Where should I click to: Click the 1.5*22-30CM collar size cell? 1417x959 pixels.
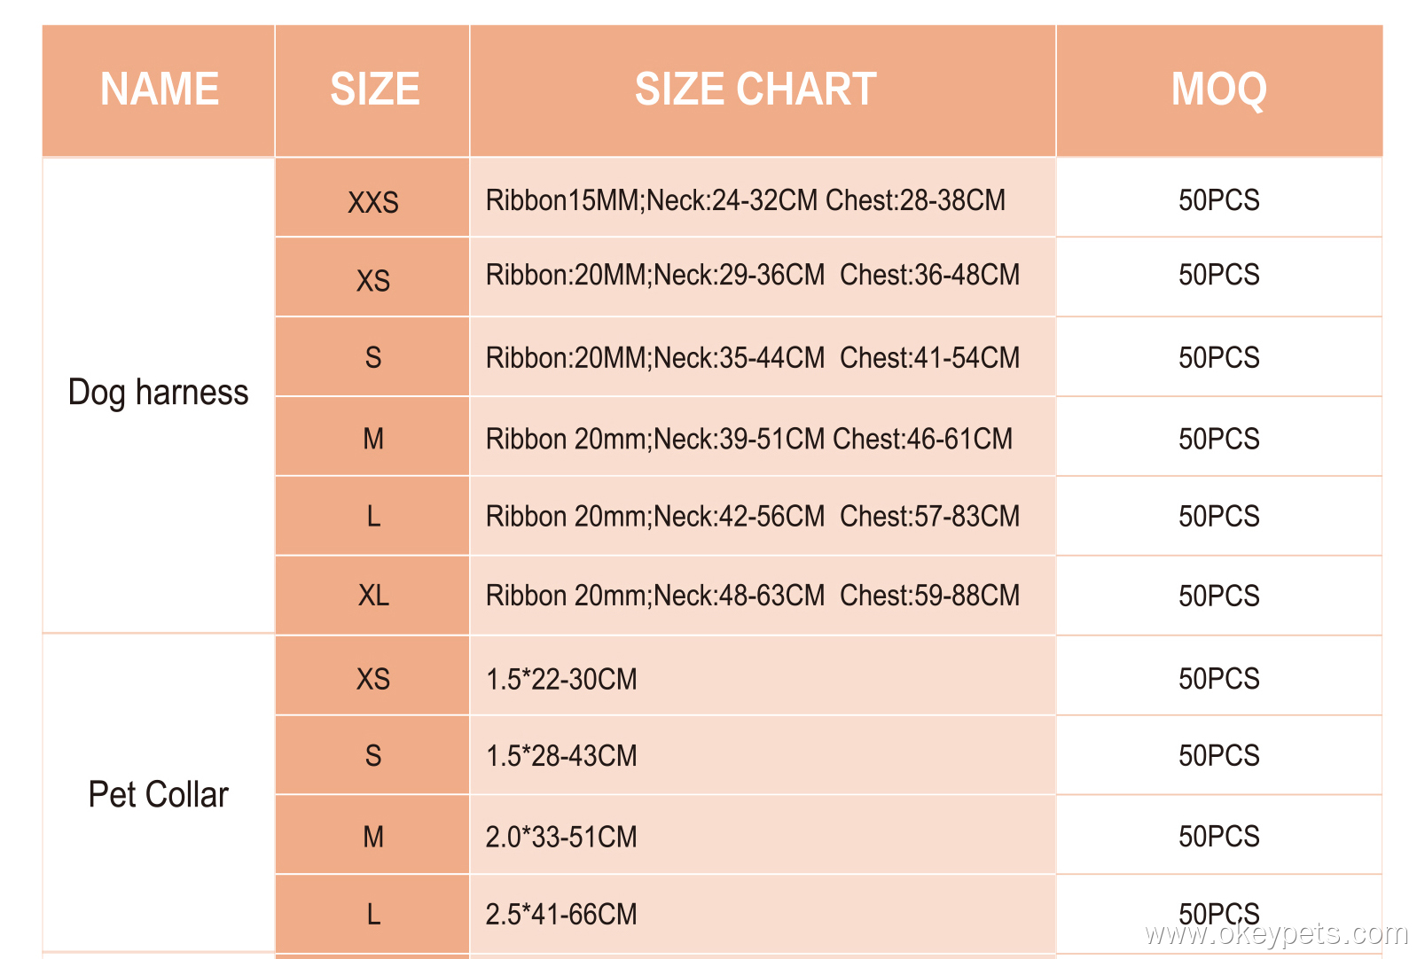(x=561, y=680)
